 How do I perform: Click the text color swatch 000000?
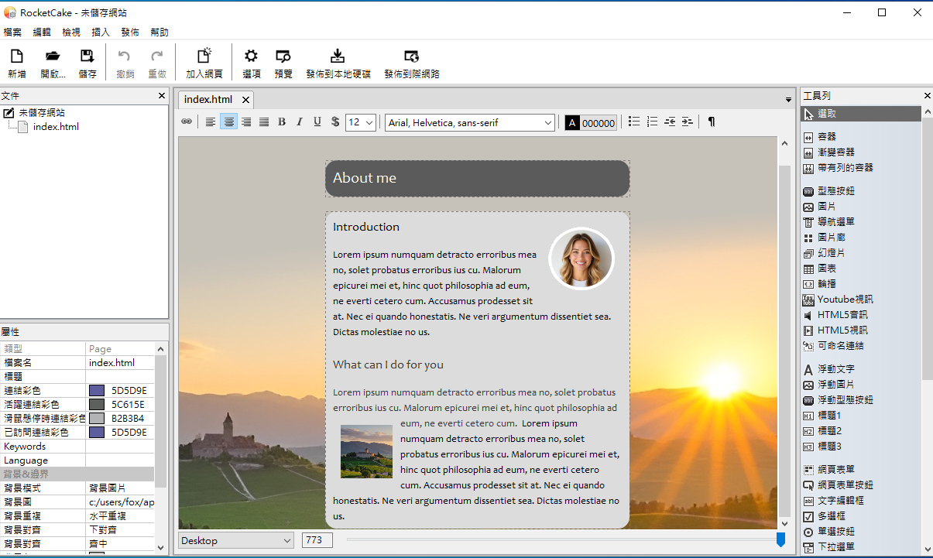click(x=591, y=123)
